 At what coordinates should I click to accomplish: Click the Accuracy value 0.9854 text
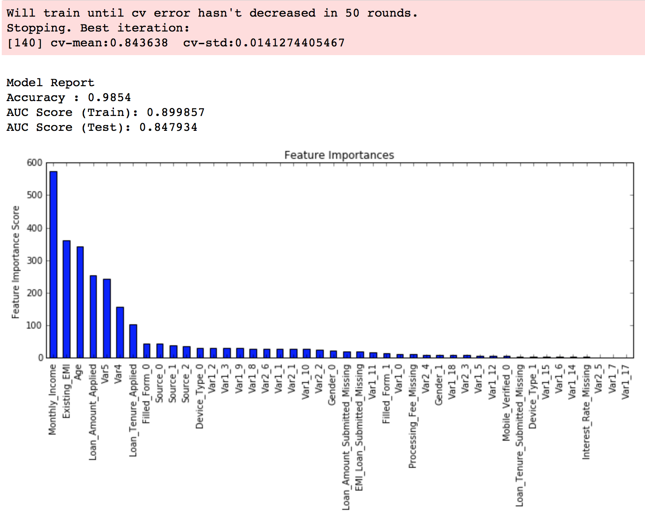[x=109, y=98]
